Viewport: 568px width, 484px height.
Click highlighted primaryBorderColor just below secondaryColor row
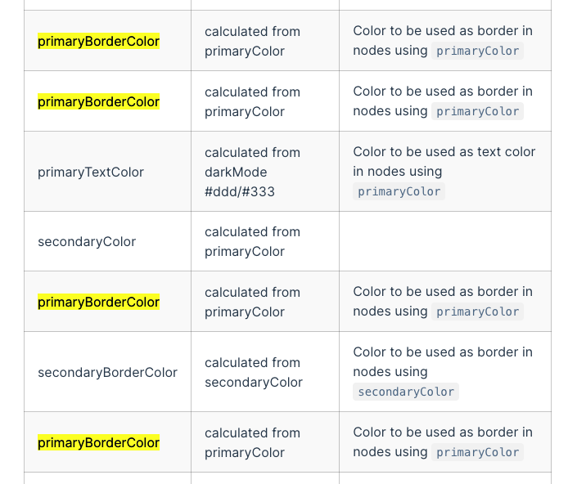(98, 302)
